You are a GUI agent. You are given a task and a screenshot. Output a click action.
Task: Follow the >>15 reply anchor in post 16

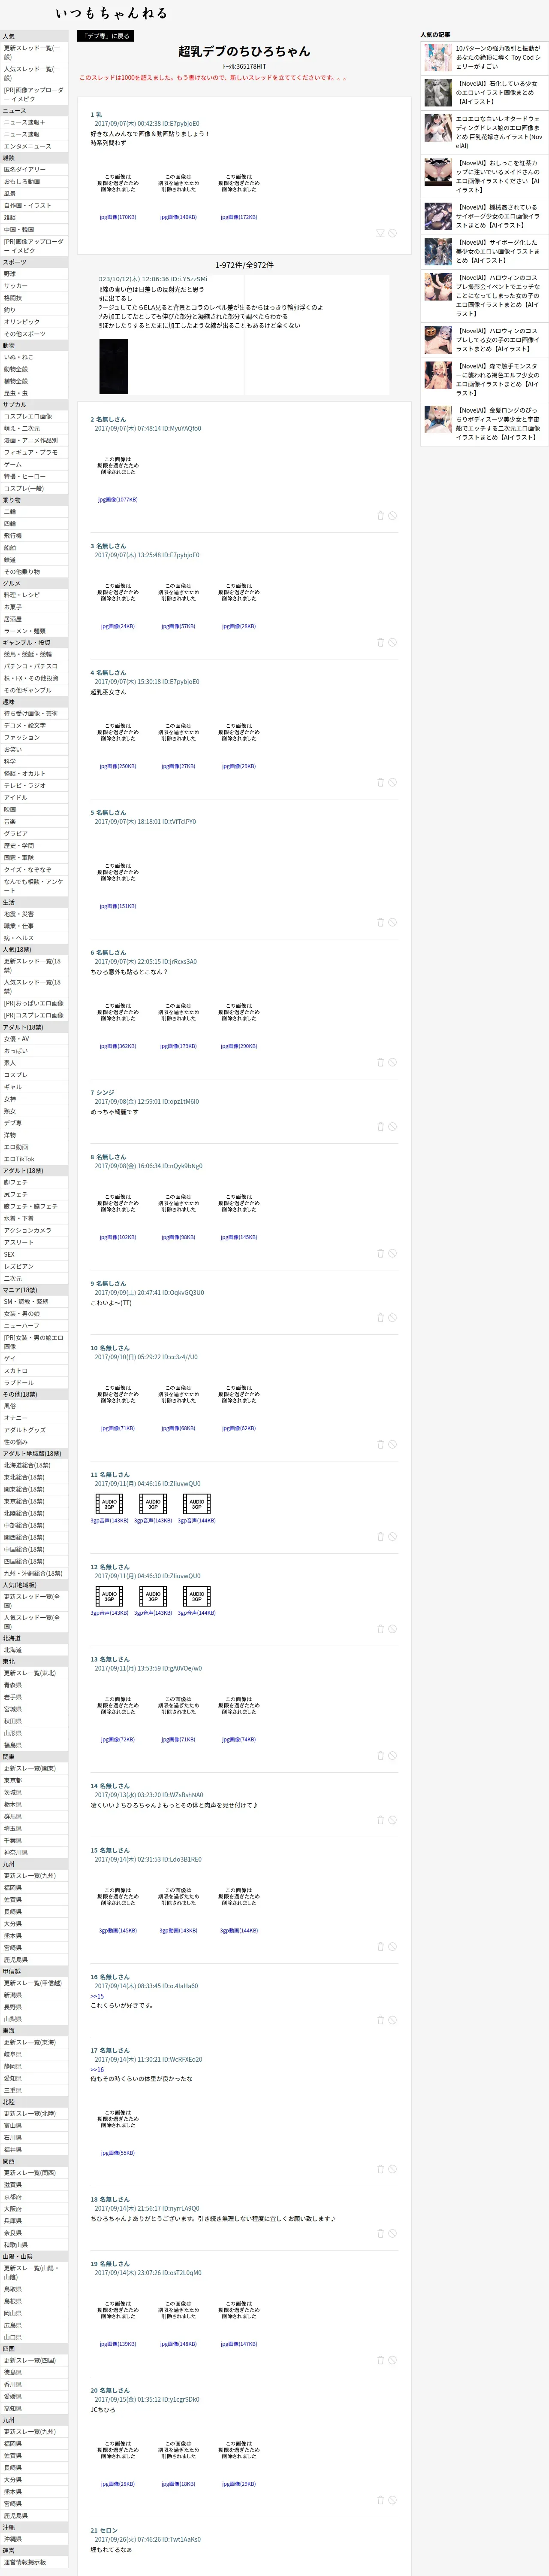pyautogui.click(x=97, y=1996)
